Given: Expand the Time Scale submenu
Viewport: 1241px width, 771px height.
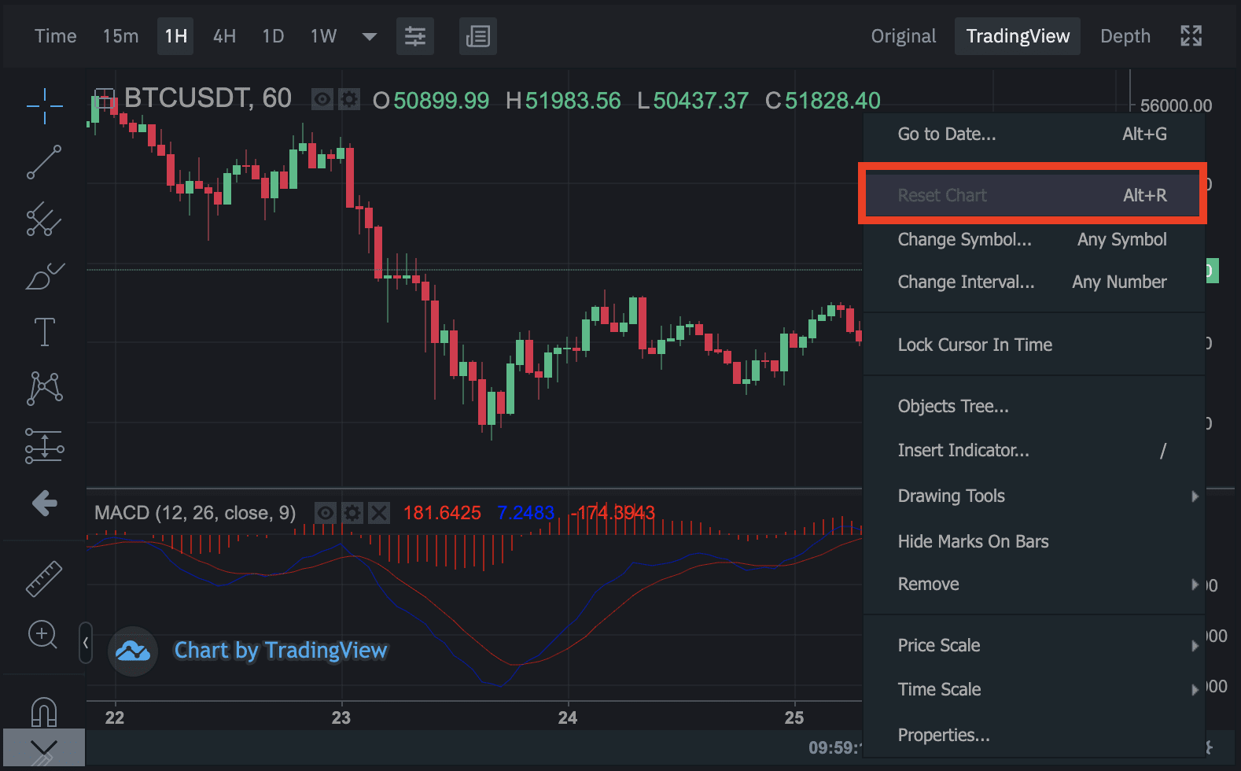Looking at the screenshot, I should tap(1033, 689).
